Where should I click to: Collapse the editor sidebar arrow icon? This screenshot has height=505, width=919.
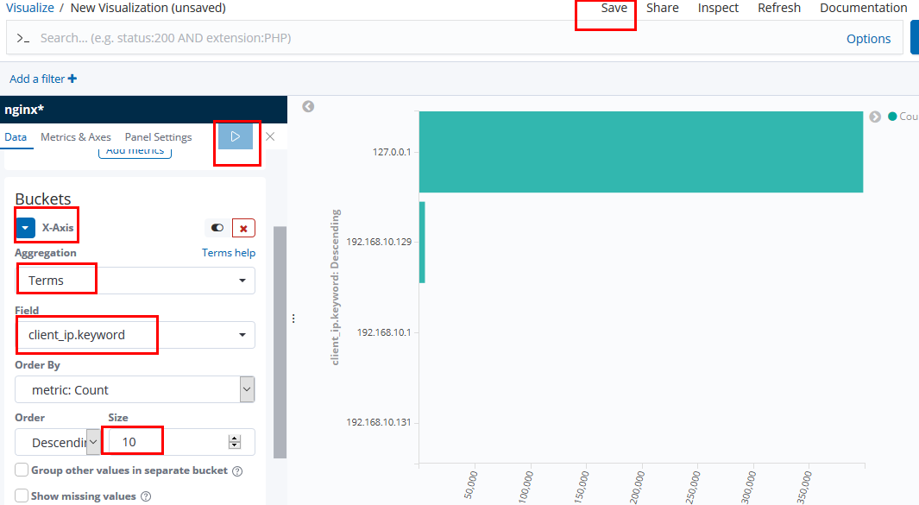click(x=308, y=106)
